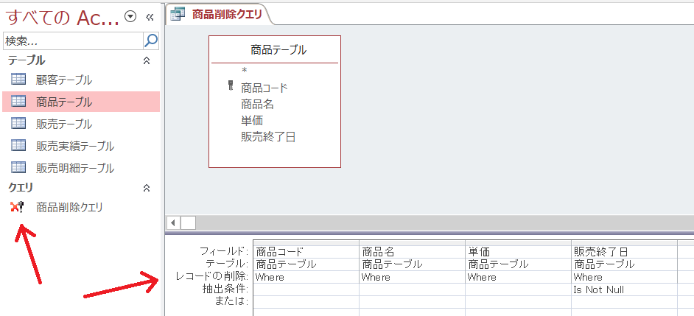Click the 商品名 field cell in design grid
This screenshot has height=316, width=694.
(x=412, y=252)
